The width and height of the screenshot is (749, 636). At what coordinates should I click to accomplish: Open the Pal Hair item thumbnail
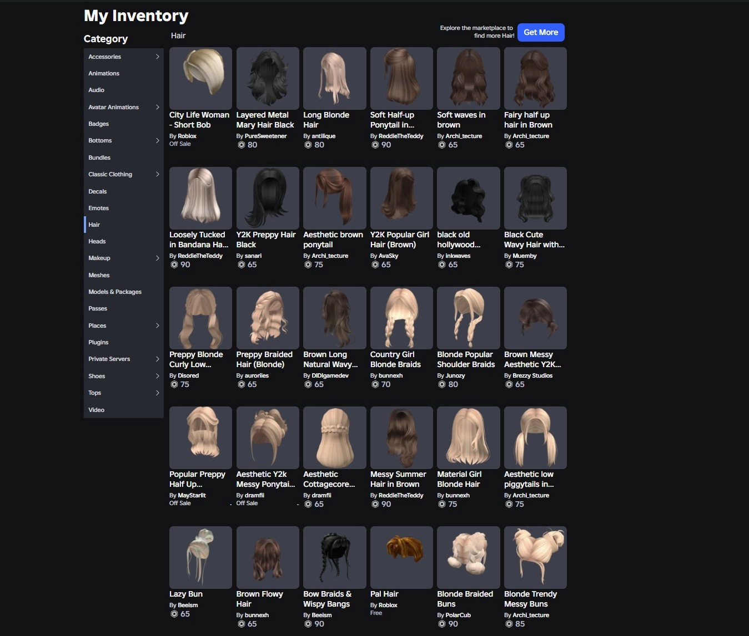[401, 557]
